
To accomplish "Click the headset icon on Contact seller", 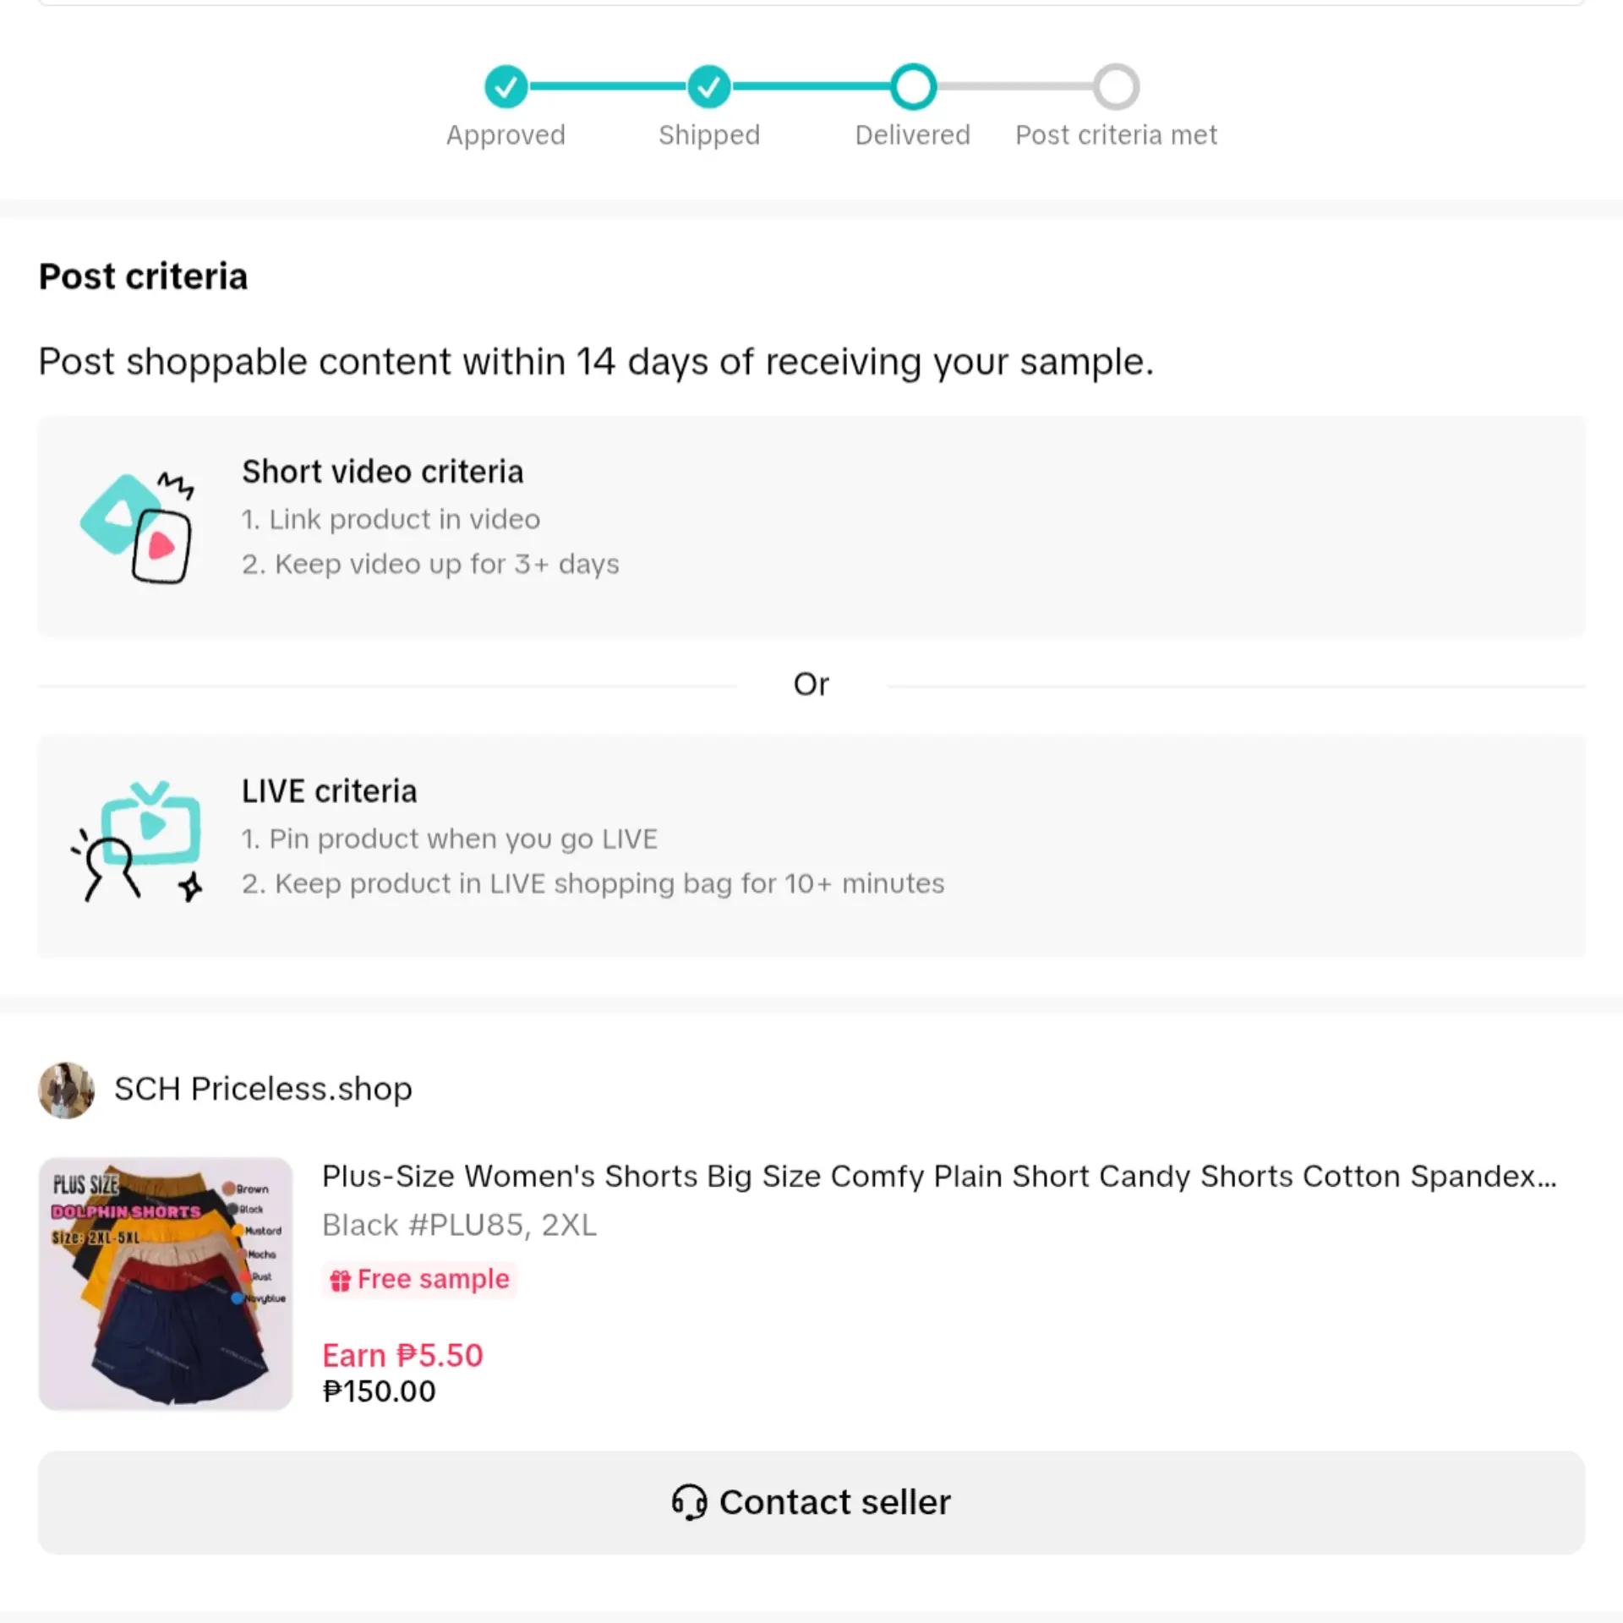I will (690, 1502).
